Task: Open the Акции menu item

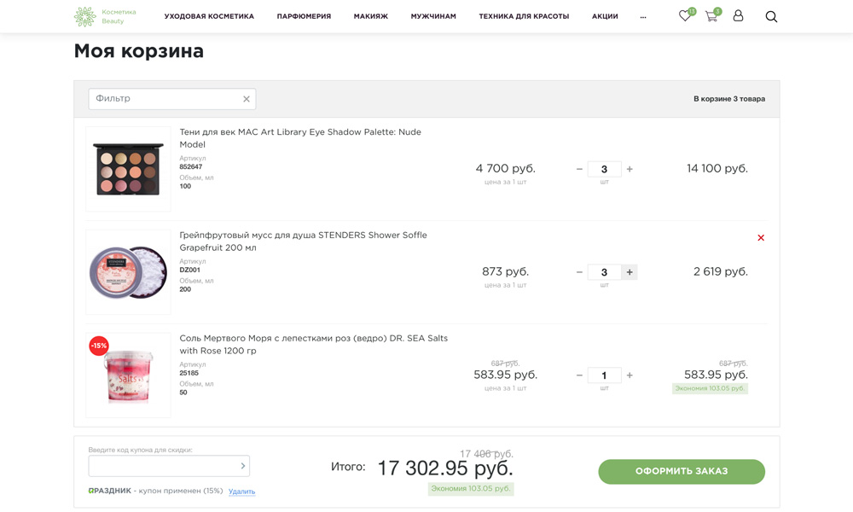Action: [605, 16]
